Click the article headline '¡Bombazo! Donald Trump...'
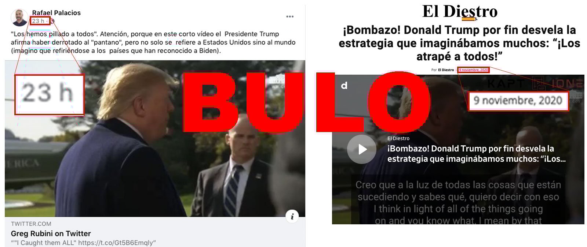The height and width of the screenshot is (247, 587). pyautogui.click(x=459, y=43)
